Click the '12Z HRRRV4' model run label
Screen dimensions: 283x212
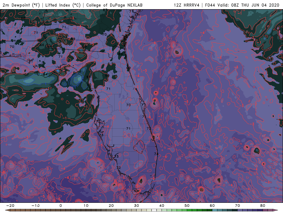(187, 5)
